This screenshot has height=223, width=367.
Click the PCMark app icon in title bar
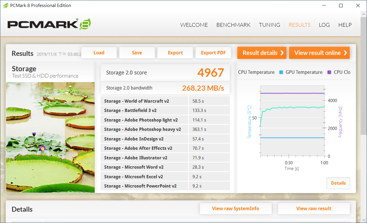coord(6,6)
